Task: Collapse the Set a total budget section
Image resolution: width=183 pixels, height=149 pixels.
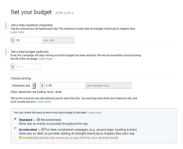Action: (8, 52)
